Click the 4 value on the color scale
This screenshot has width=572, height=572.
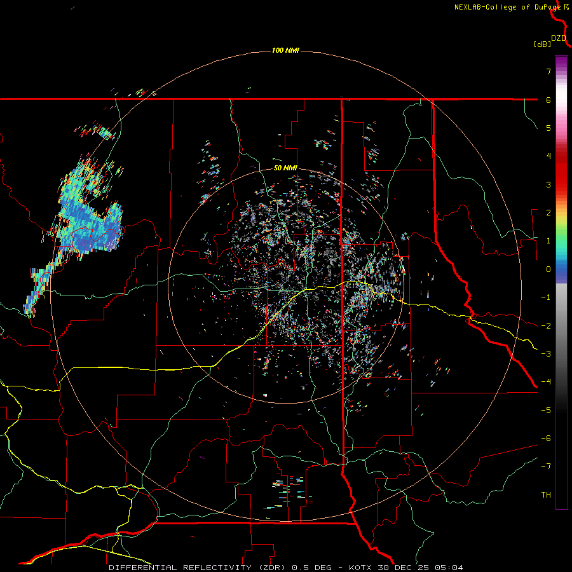tap(548, 156)
